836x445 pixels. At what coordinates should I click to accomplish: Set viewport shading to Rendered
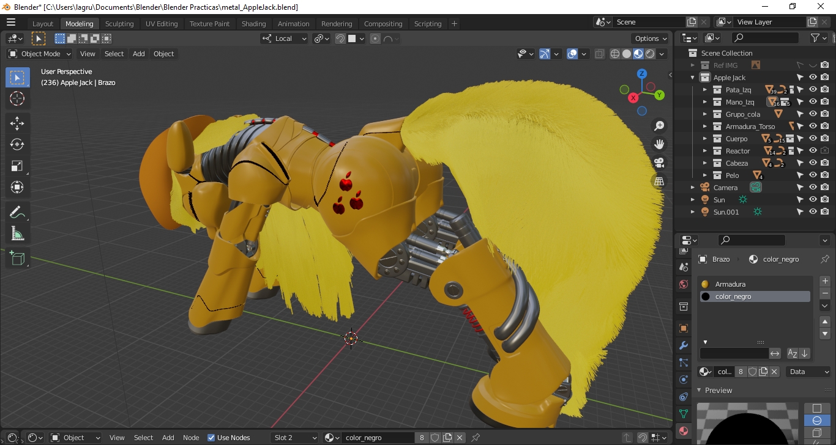tap(650, 54)
